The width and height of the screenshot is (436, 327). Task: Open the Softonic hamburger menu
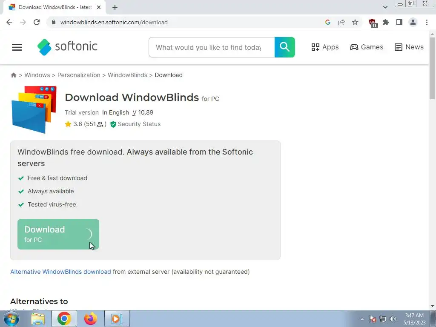(x=17, y=47)
